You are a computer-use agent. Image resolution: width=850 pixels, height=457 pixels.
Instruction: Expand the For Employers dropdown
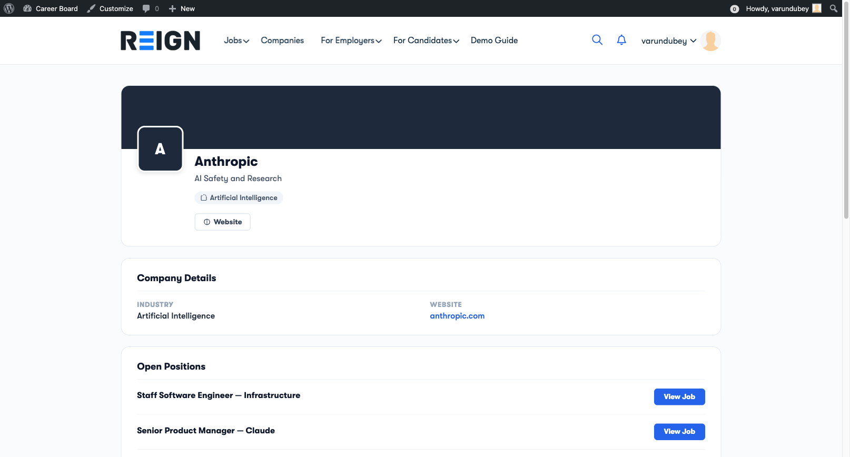coord(351,41)
